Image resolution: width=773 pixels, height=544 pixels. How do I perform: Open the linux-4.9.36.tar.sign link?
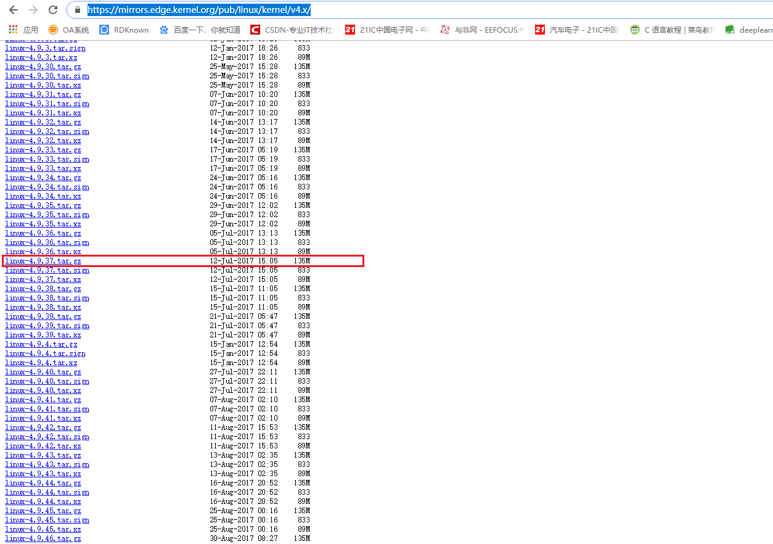[47, 242]
